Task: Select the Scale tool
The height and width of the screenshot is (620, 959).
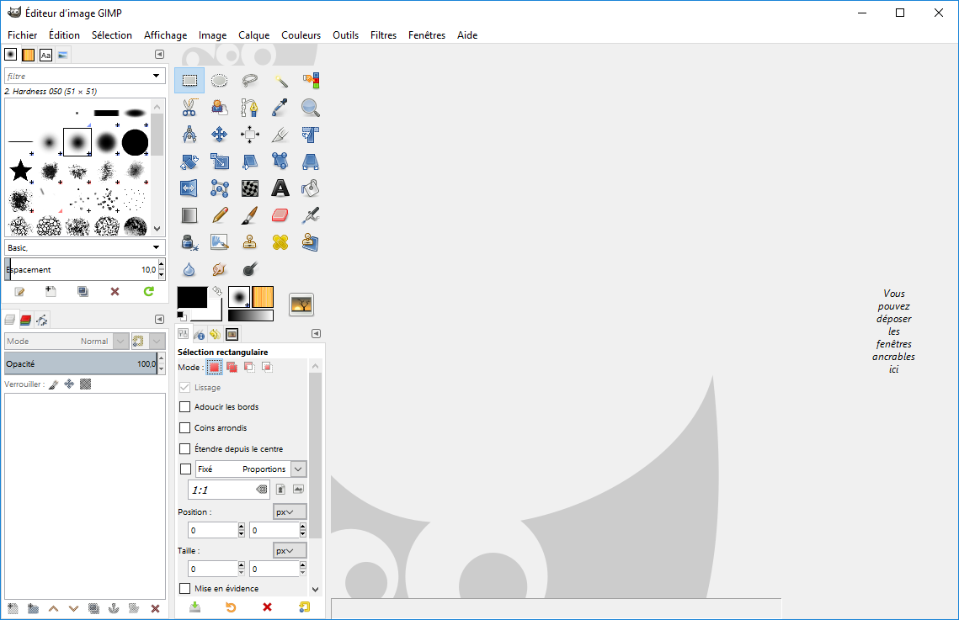Action: pyautogui.click(x=220, y=162)
